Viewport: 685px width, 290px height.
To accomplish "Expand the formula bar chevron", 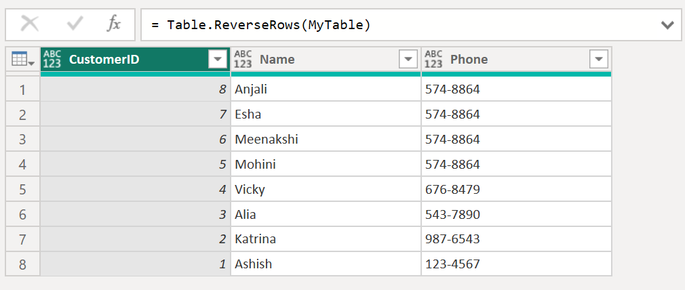I will 667,25.
